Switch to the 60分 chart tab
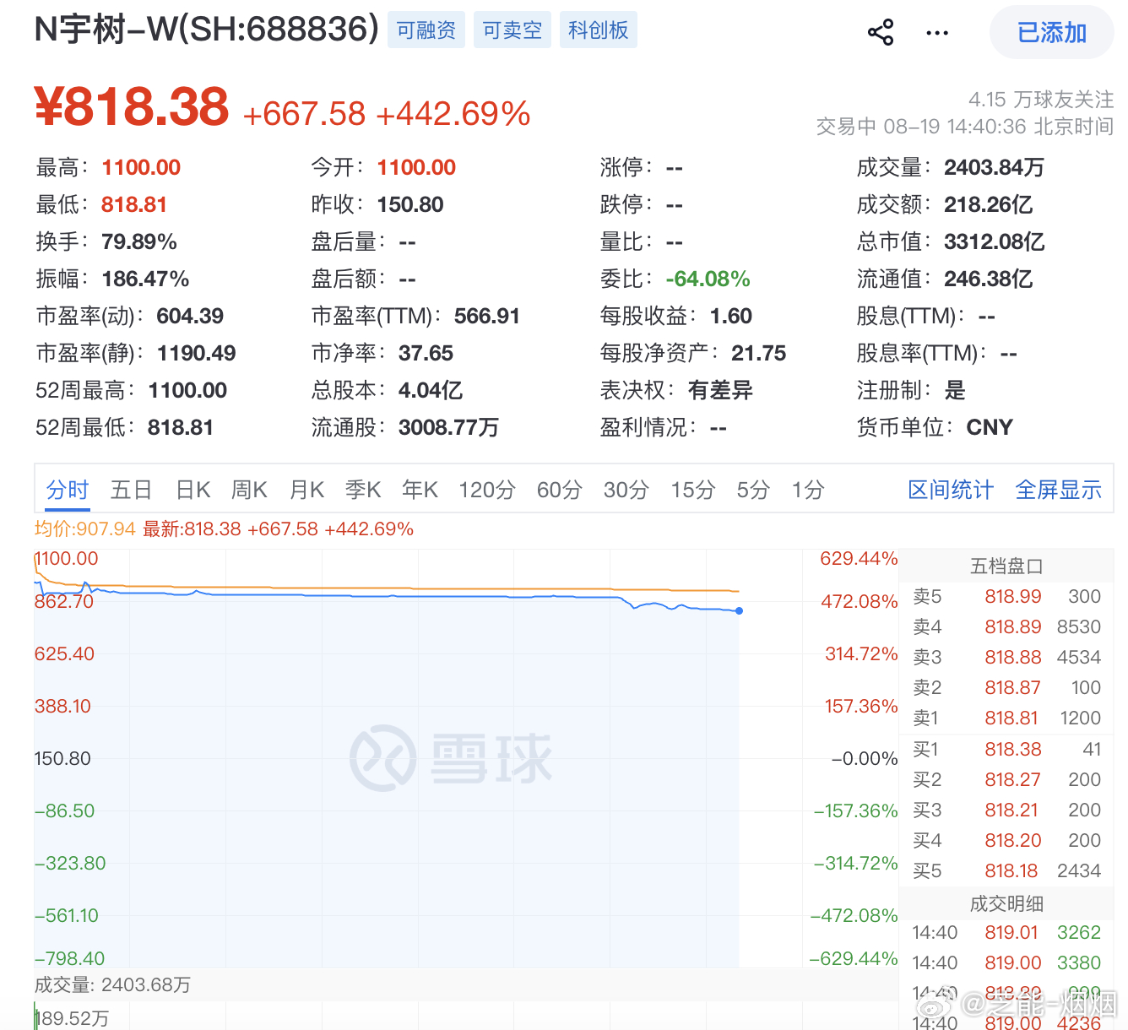 [560, 490]
